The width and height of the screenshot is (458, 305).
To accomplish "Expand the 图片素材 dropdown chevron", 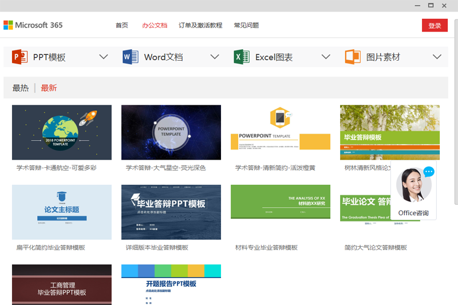I will coord(437,57).
